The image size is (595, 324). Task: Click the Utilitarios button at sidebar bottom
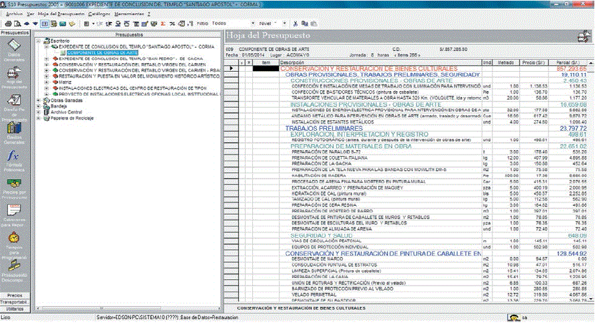tap(15, 309)
